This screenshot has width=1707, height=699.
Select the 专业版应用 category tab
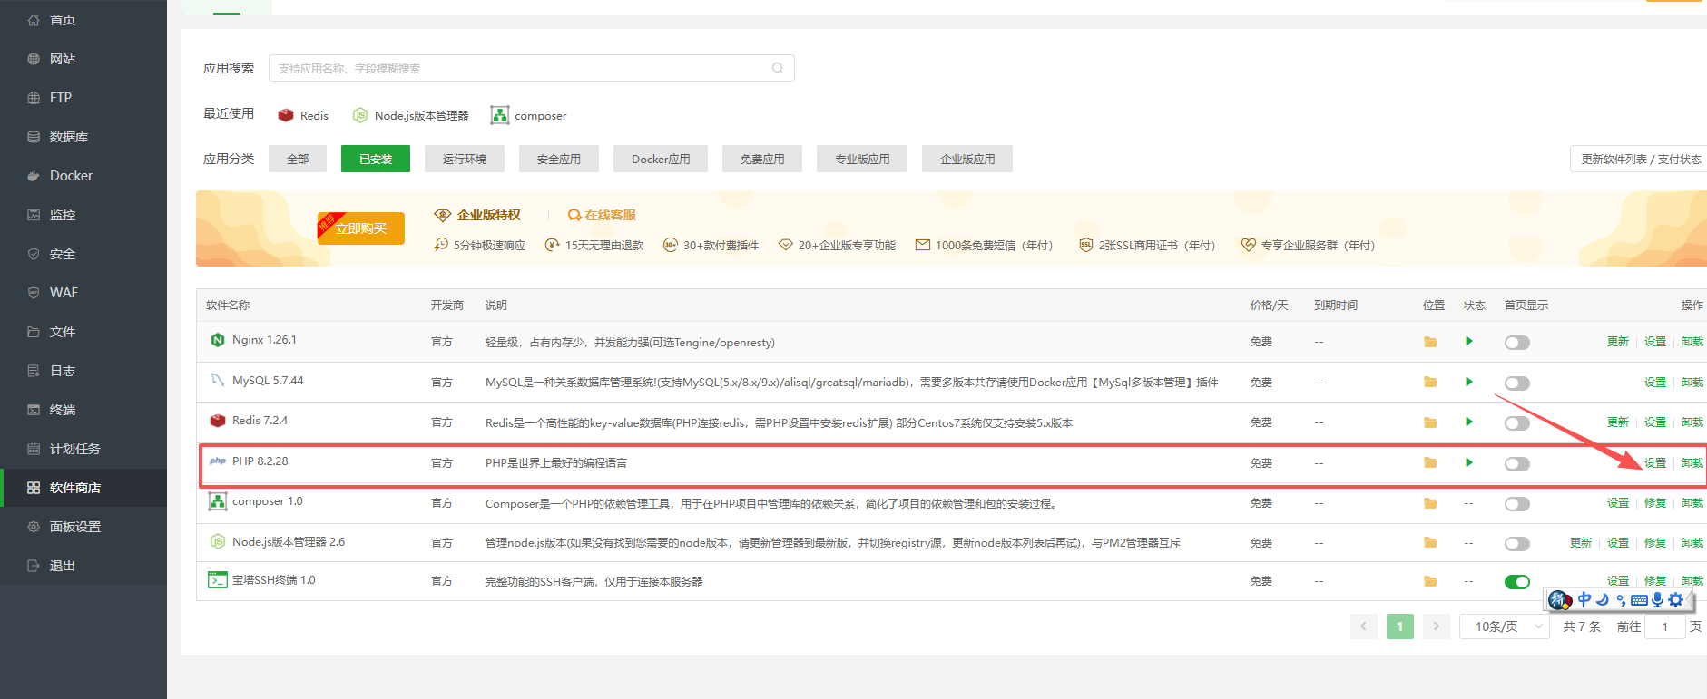point(862,159)
